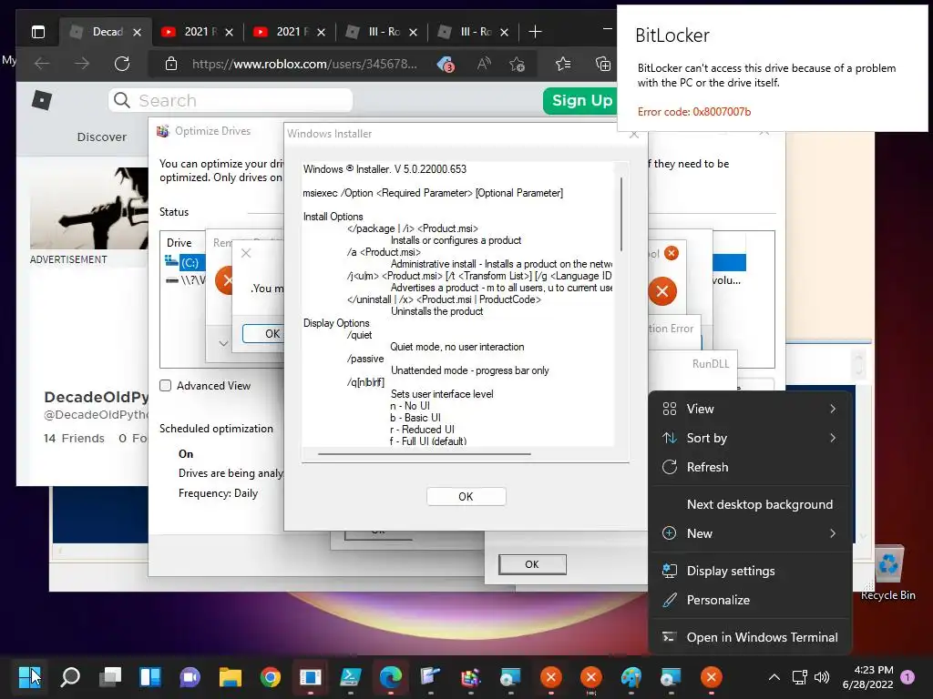Switch to PowerShell terminal in taskbar

pyautogui.click(x=351, y=676)
